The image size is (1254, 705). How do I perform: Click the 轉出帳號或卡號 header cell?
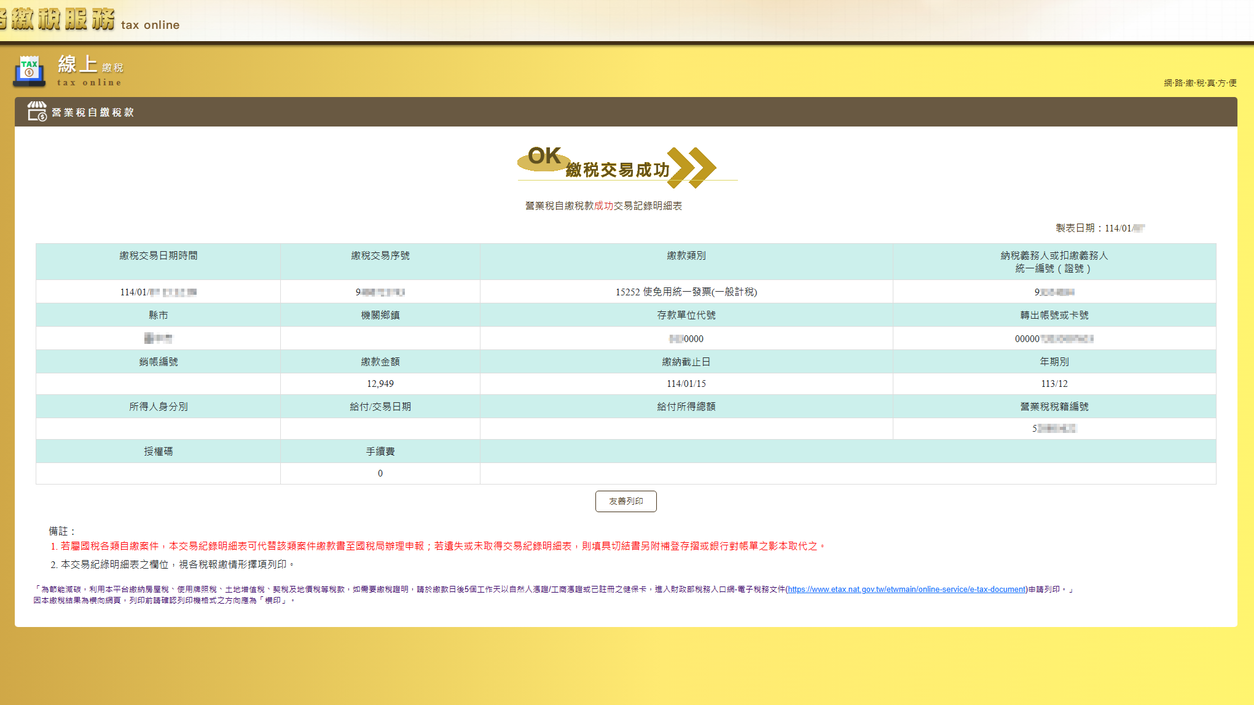tap(1054, 315)
